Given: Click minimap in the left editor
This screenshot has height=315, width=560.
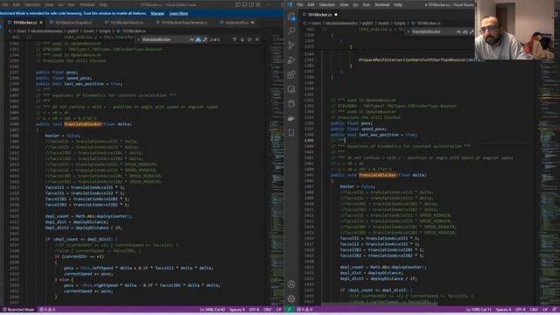Looking at the screenshot, I should coord(276,171).
